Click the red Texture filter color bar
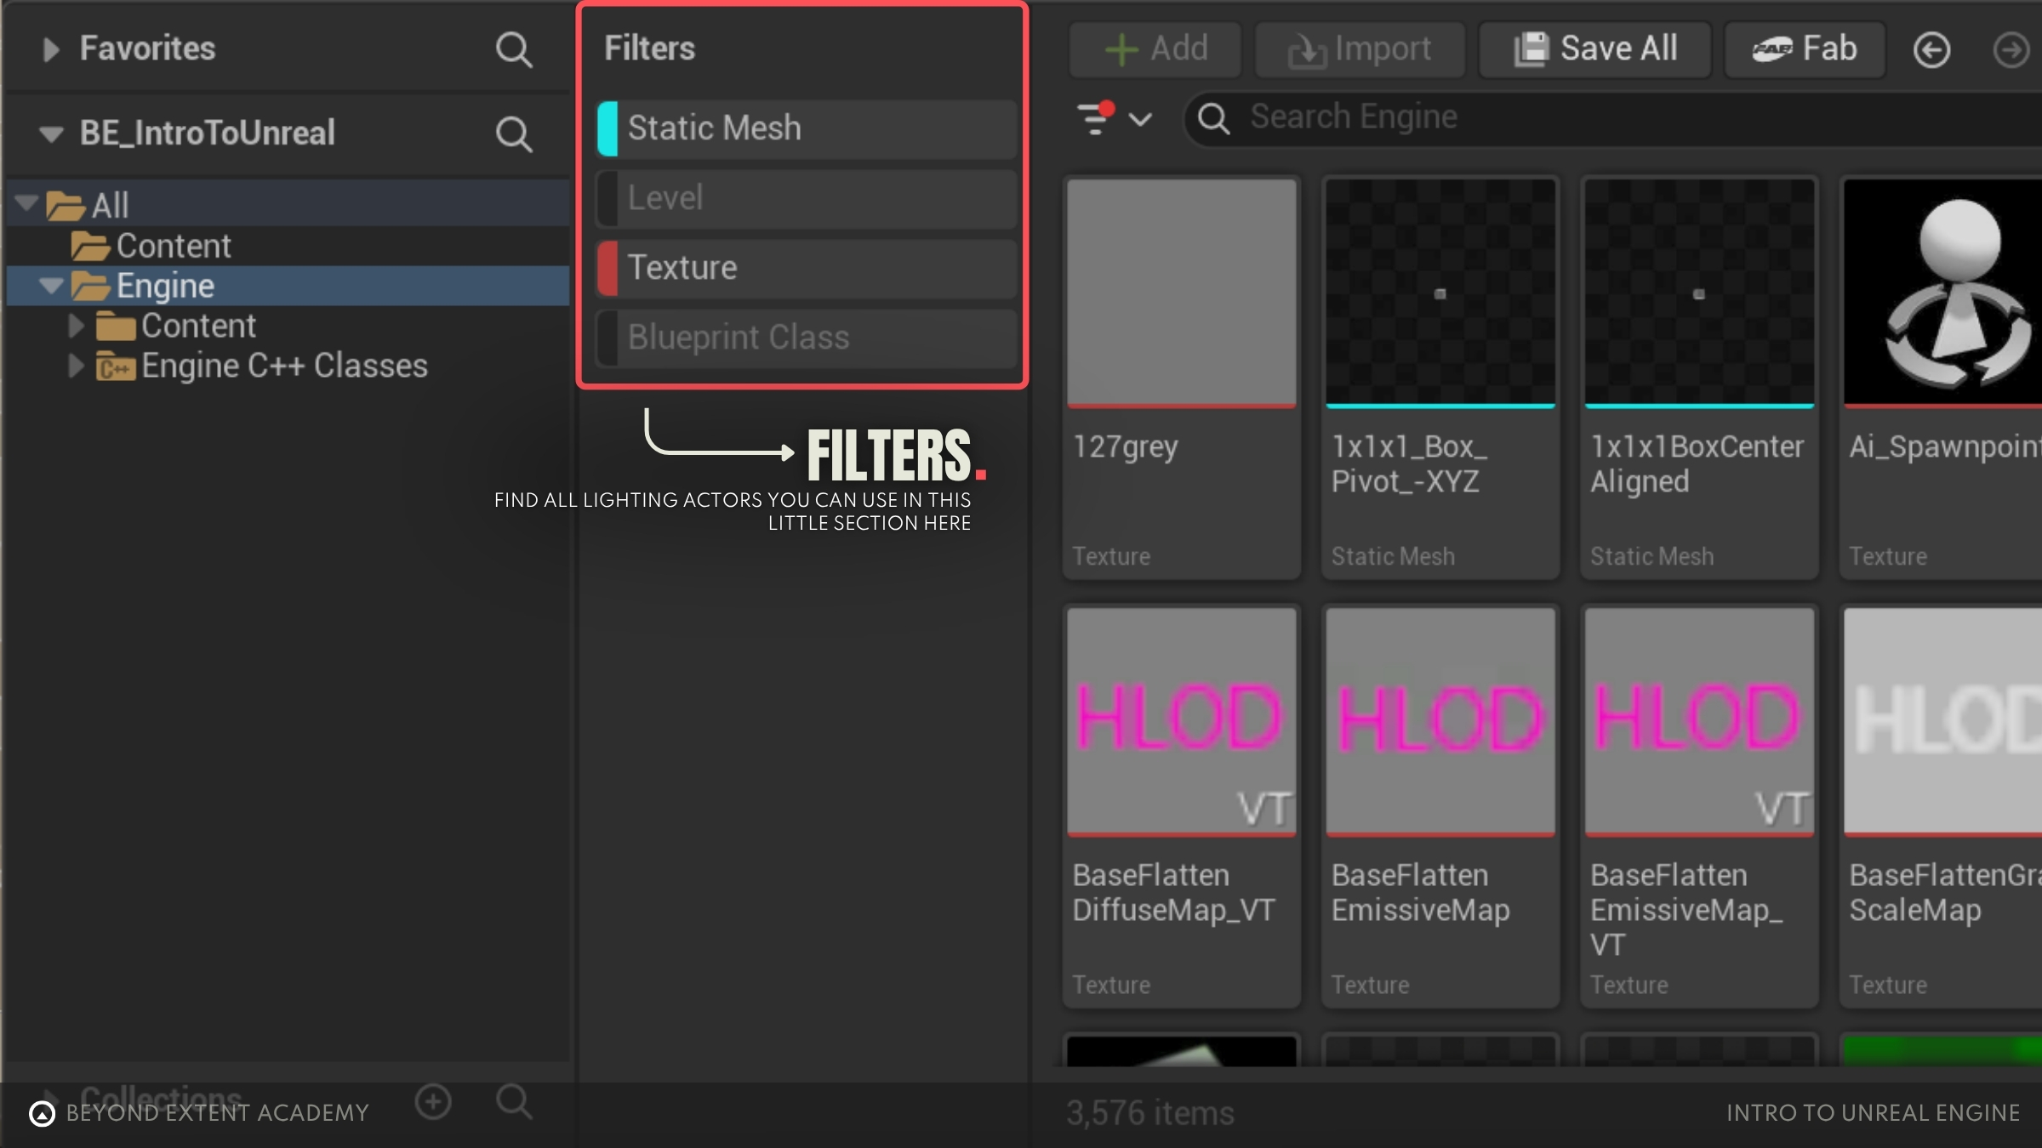This screenshot has height=1148, width=2042. click(x=607, y=268)
